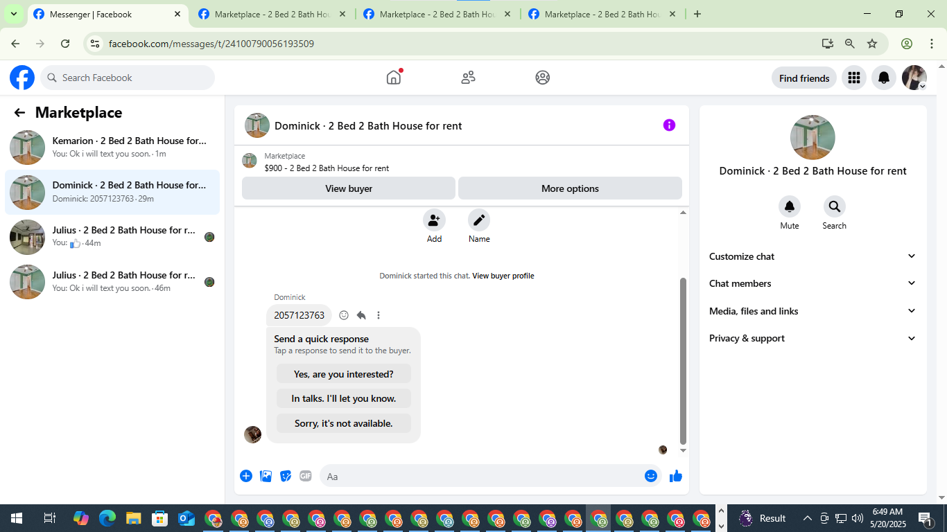947x532 pixels.
Task: Send a thumbs-up like
Action: click(676, 476)
